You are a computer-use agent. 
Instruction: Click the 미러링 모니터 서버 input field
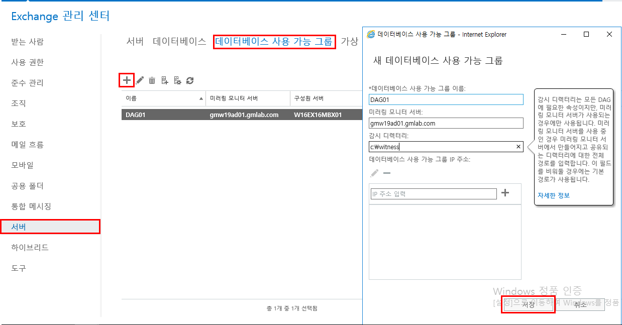coord(446,123)
